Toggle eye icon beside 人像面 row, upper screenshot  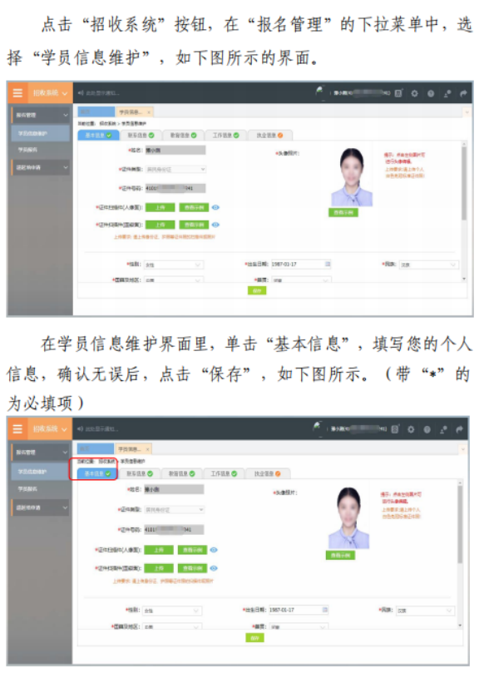[x=215, y=207]
